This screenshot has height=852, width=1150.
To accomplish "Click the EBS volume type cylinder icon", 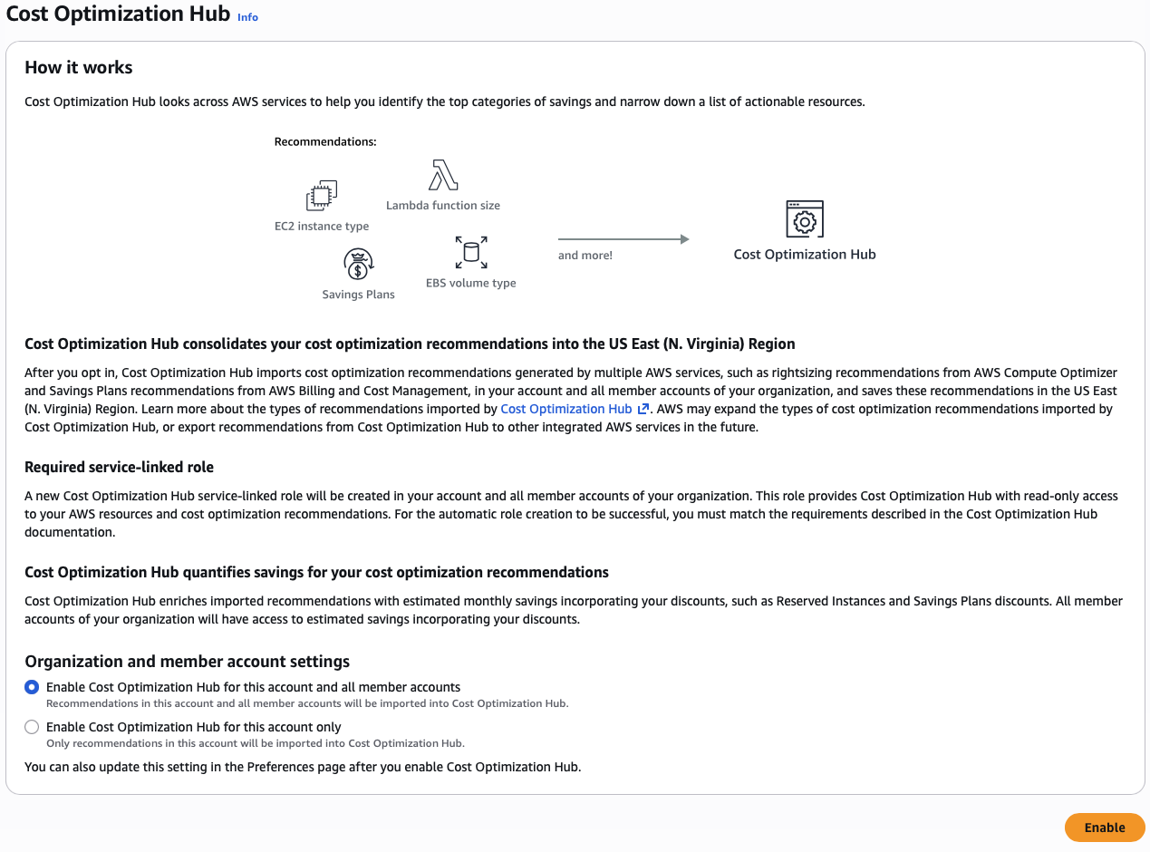I will (471, 252).
